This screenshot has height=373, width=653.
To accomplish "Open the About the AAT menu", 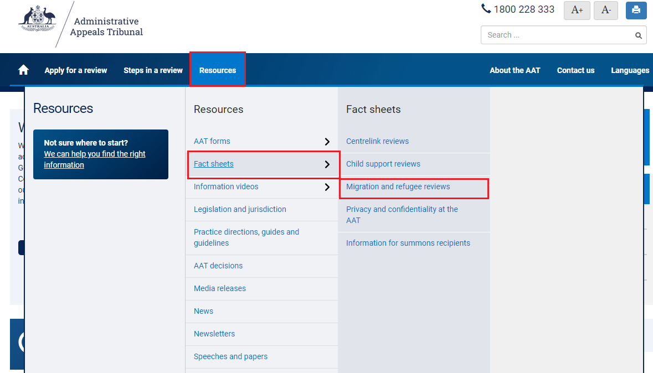I will coord(515,70).
